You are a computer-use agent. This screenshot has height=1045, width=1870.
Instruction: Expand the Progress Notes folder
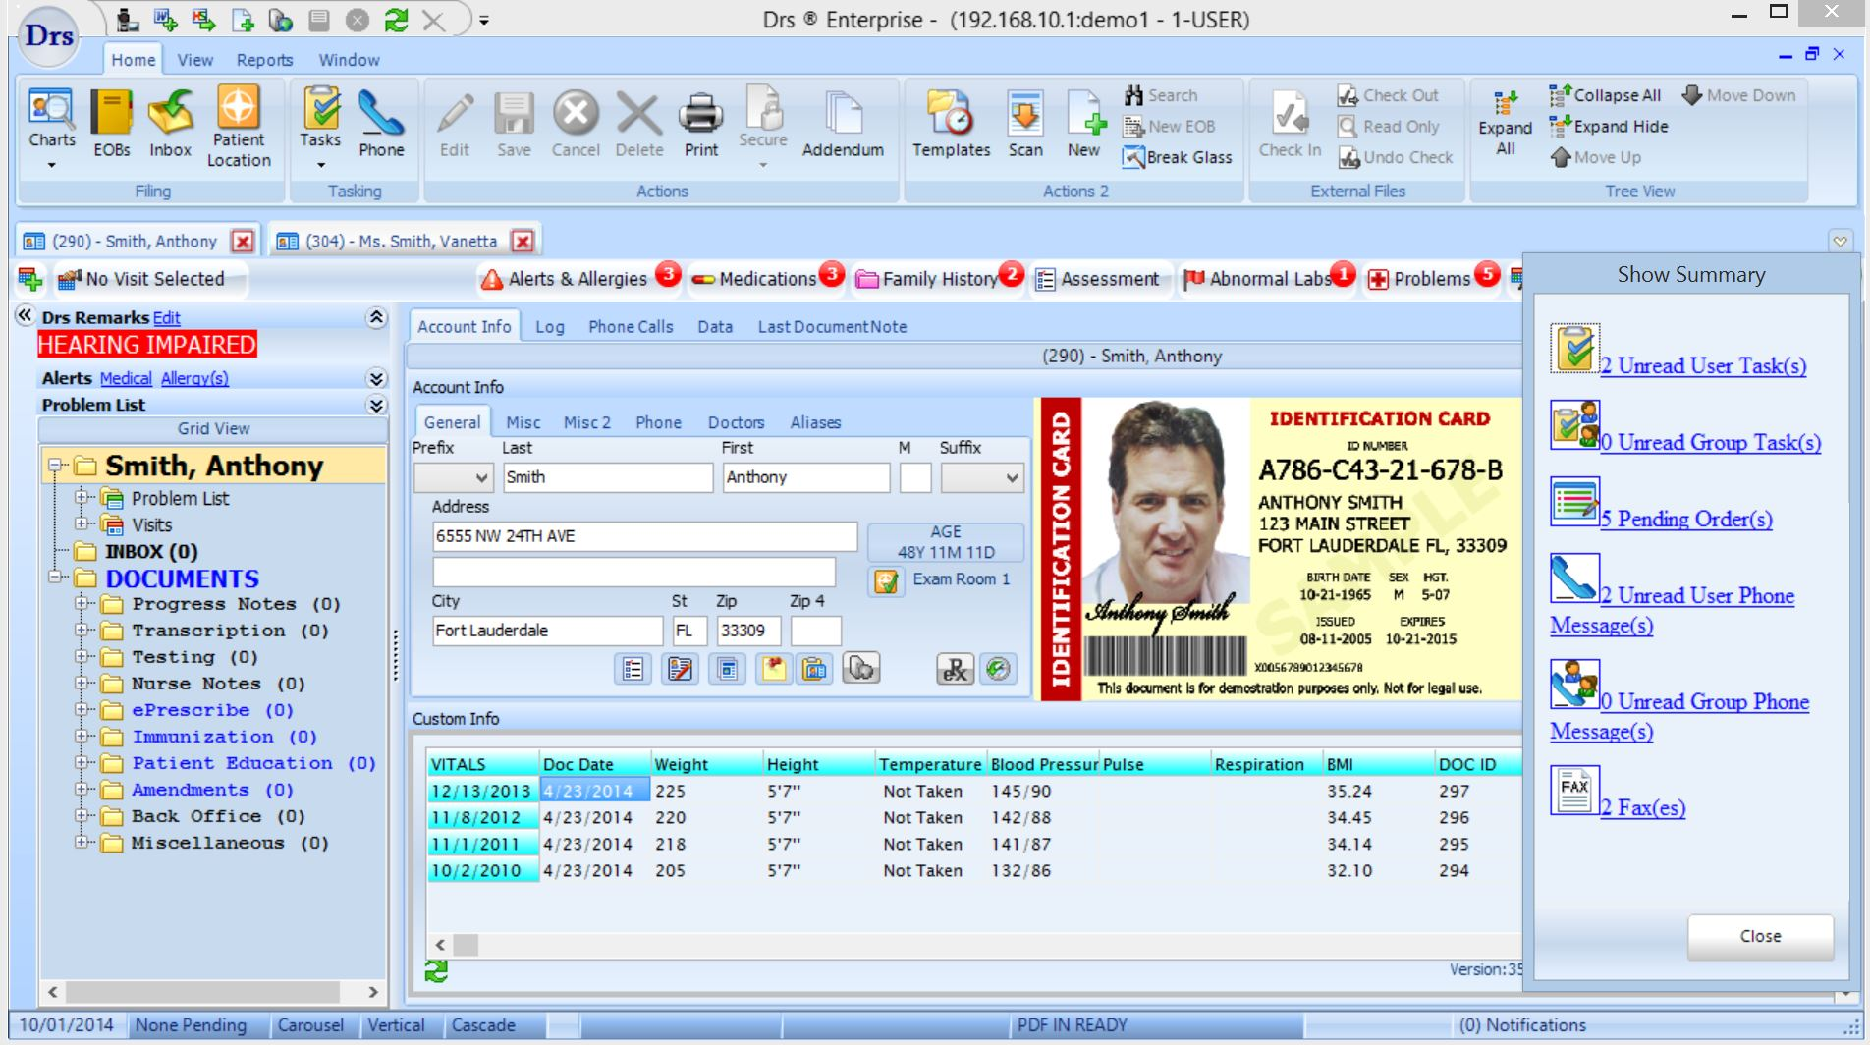[82, 603]
